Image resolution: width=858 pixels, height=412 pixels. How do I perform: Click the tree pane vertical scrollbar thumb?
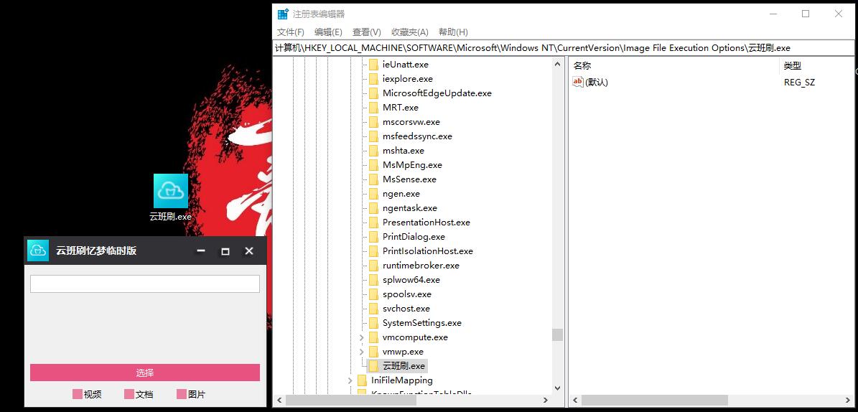point(557,334)
